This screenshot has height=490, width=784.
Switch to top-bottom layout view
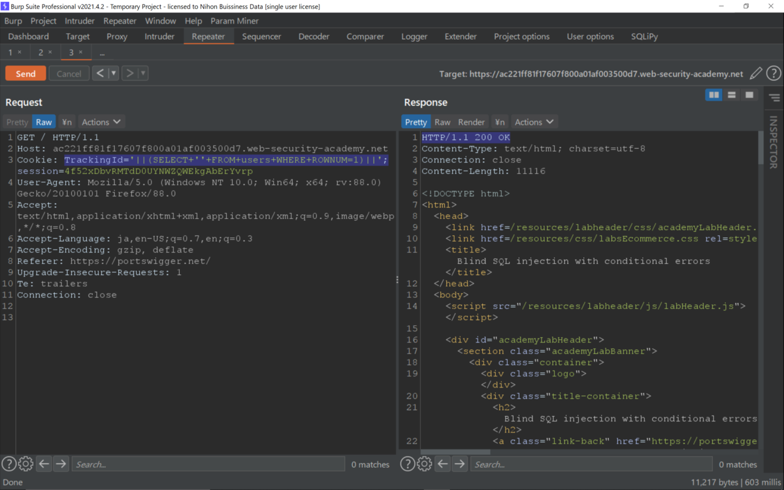(x=732, y=95)
